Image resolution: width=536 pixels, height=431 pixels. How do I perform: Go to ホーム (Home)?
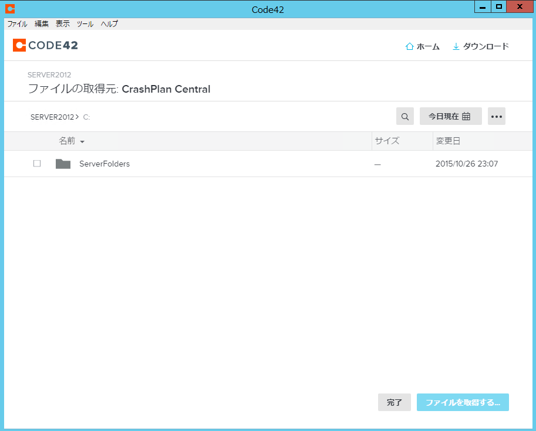tap(423, 46)
